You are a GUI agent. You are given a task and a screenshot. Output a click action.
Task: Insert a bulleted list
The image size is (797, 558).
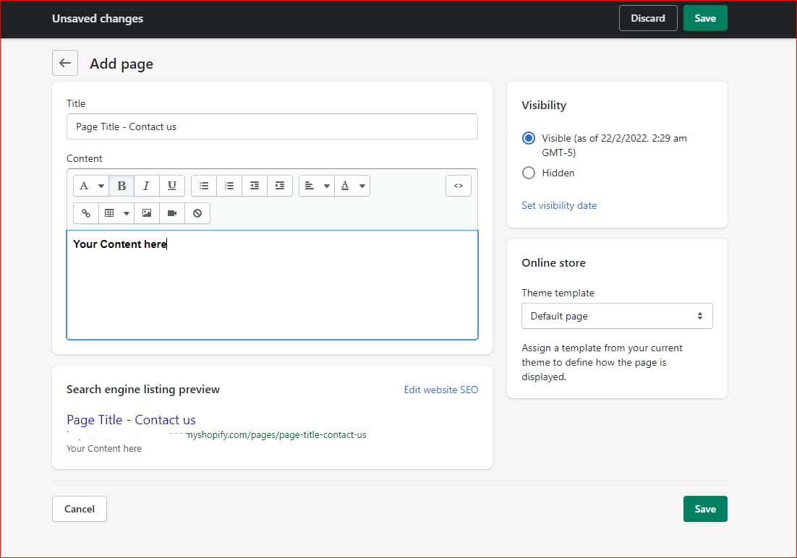click(203, 186)
